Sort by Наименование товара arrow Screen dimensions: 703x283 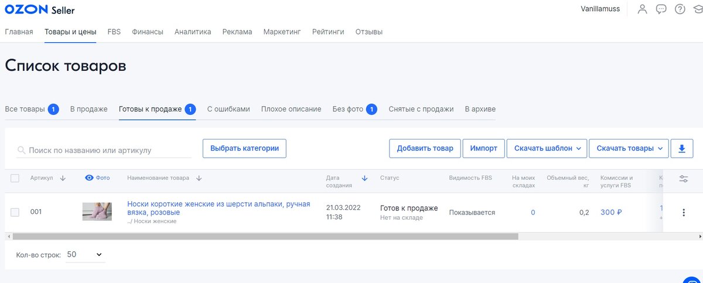tap(199, 178)
